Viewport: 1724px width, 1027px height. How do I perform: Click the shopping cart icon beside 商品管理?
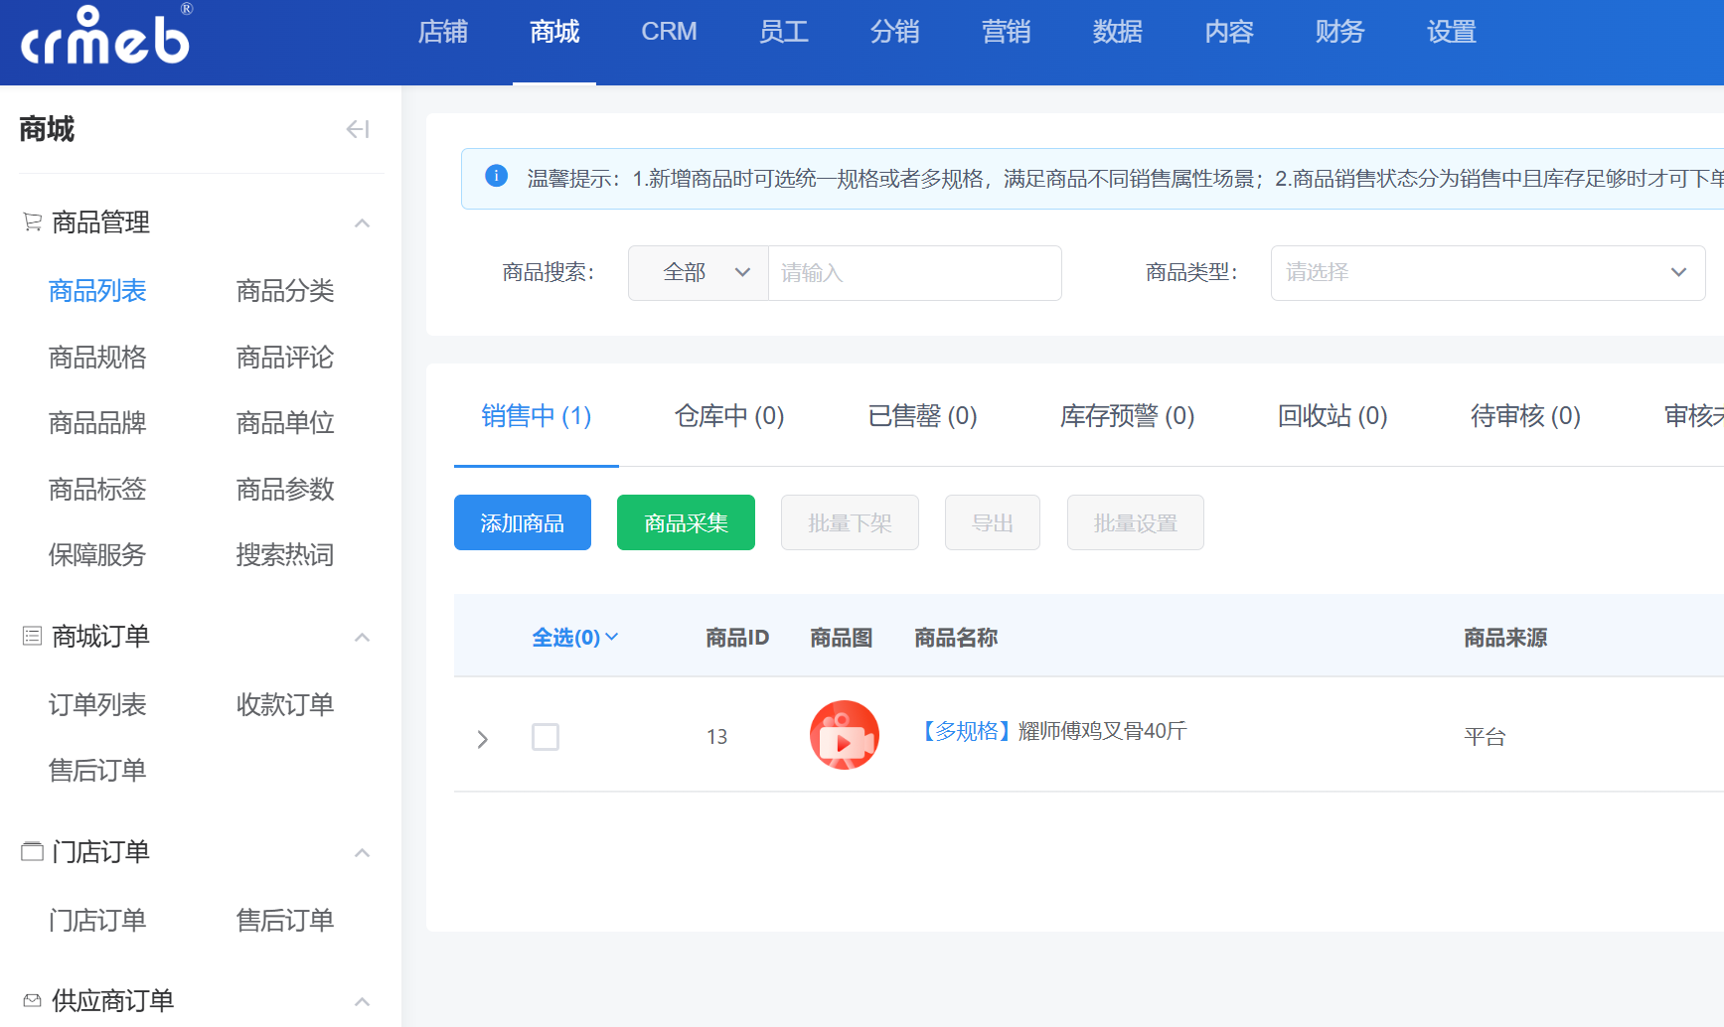(x=32, y=222)
